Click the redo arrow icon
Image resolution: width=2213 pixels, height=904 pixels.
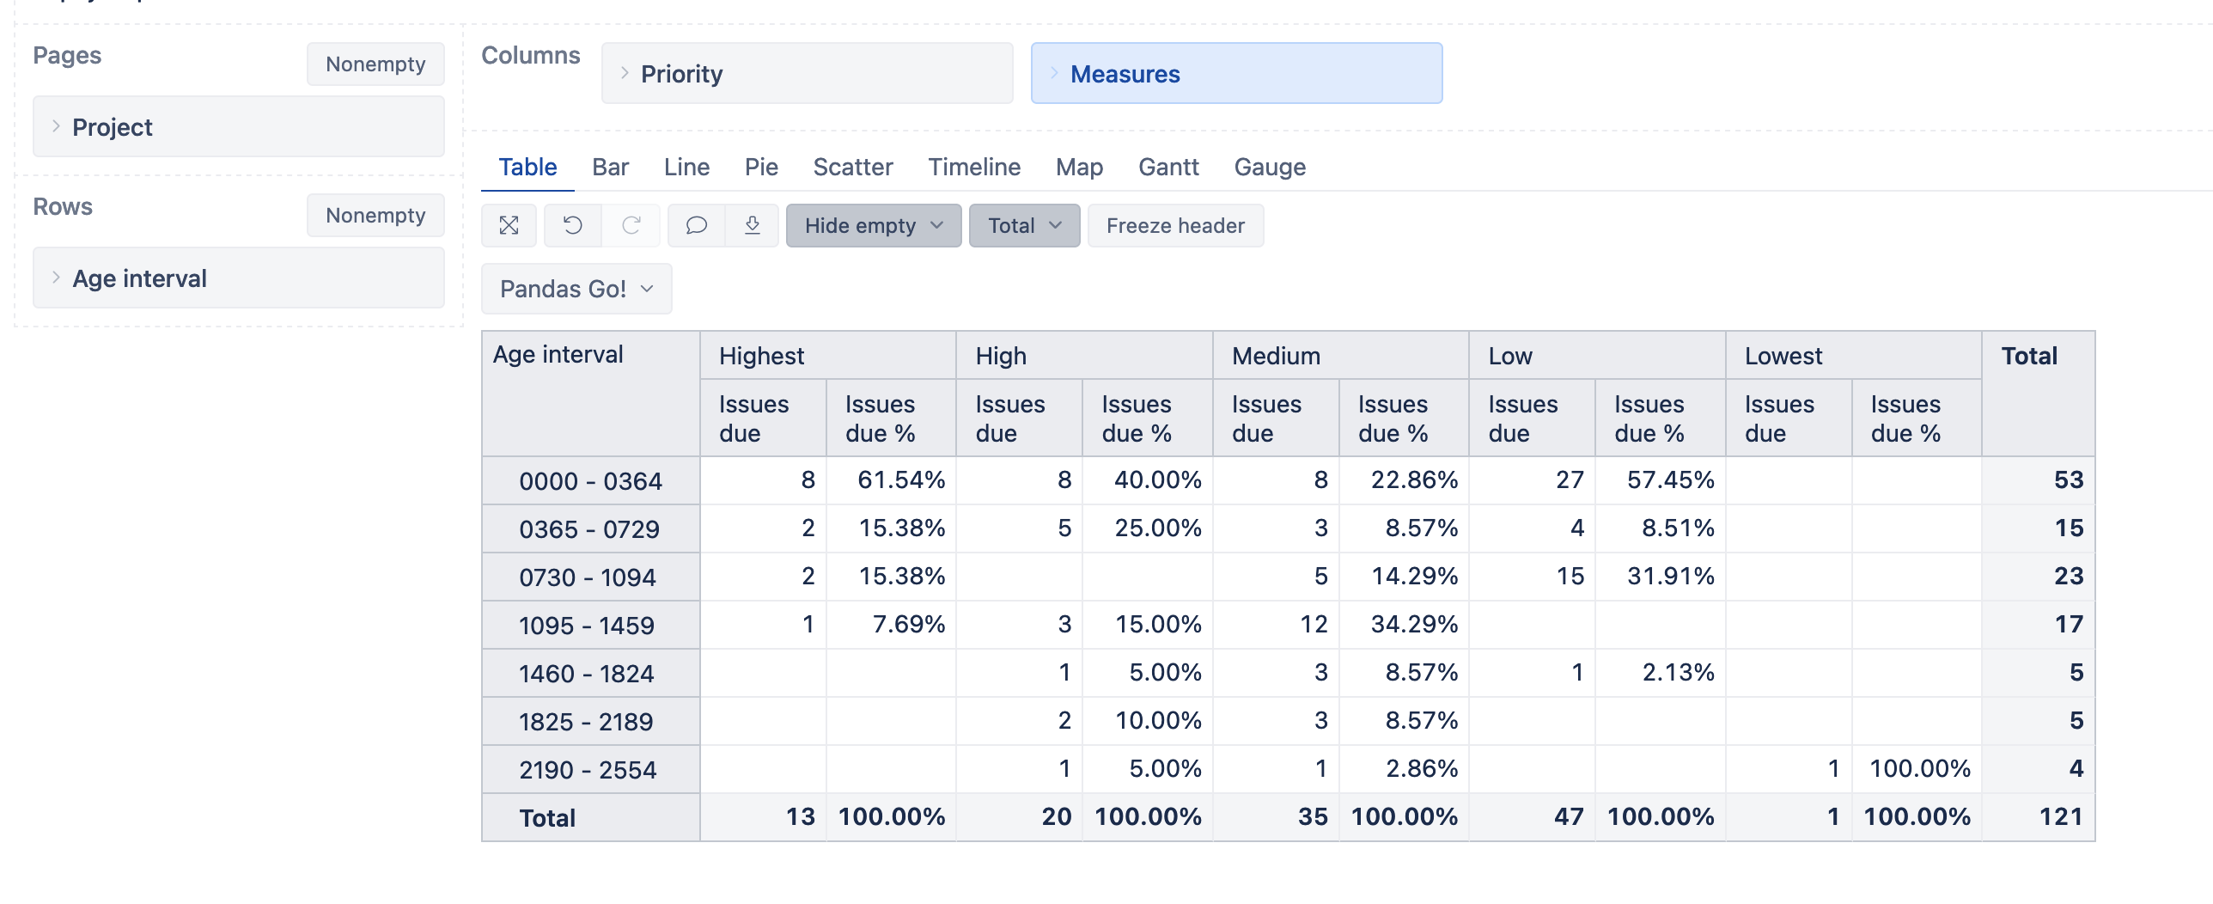pos(631,225)
